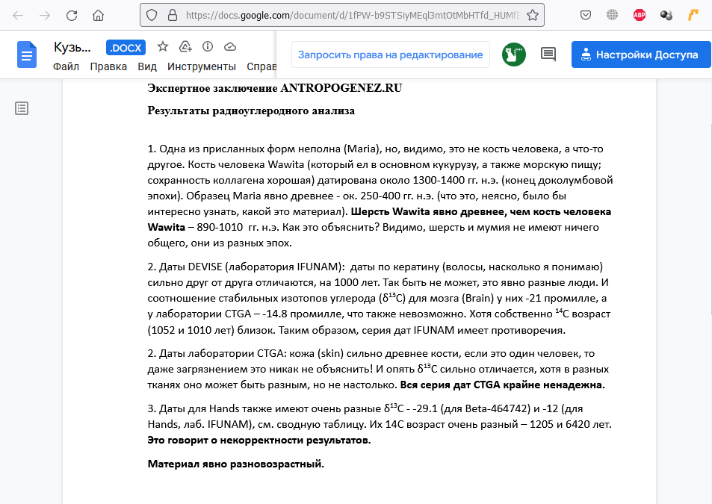Bookmark this page with the star

click(533, 16)
